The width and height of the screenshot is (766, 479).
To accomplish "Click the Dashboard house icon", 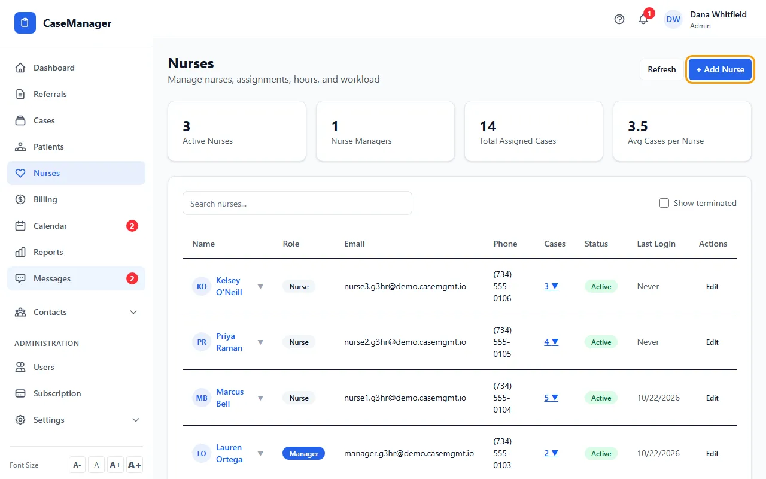I will 20,68.
